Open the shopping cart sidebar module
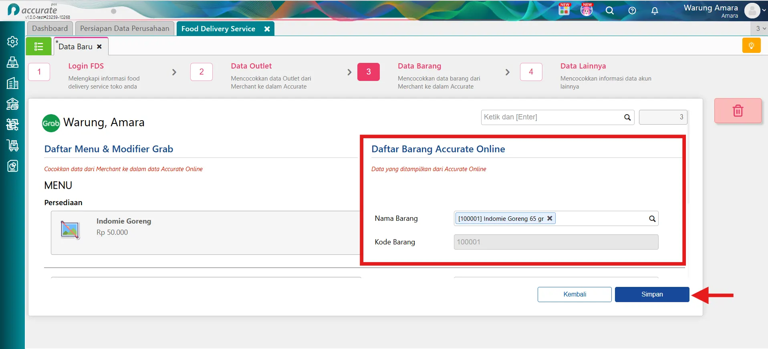Screen dimensions: 768x349 click(12, 145)
